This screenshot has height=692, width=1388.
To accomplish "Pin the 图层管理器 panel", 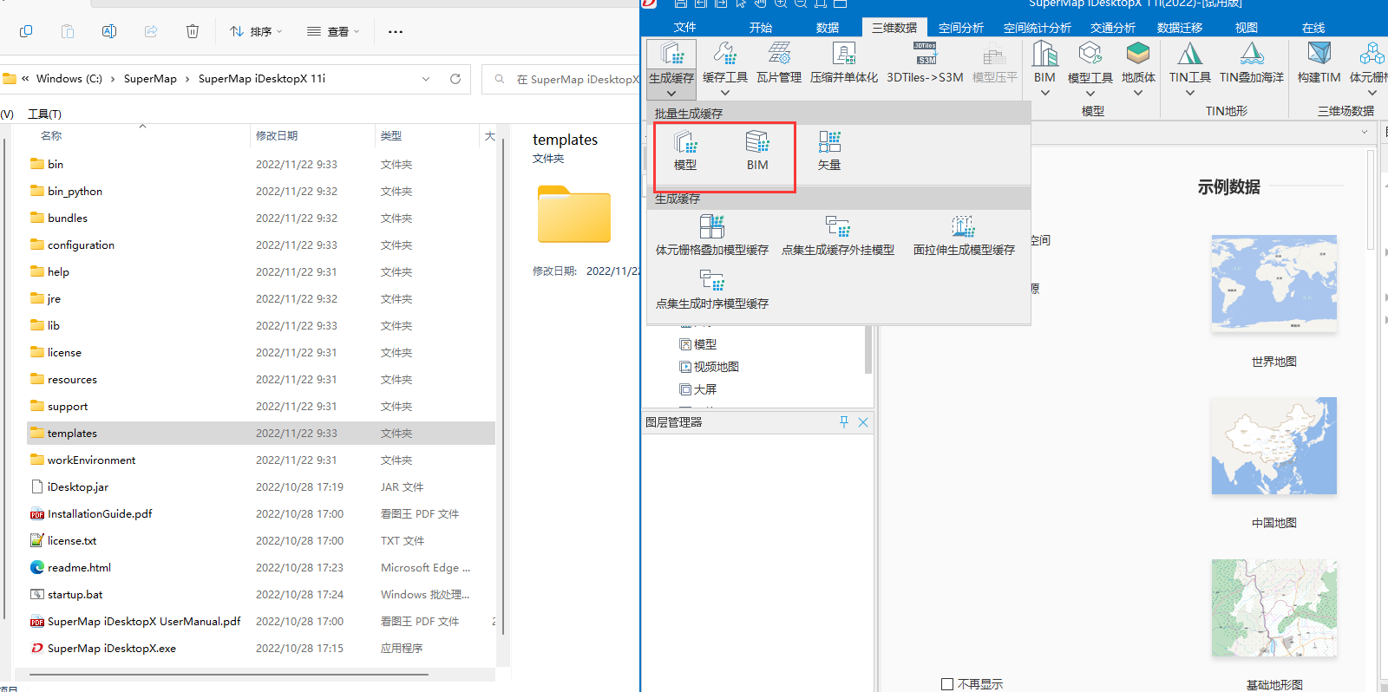I will coord(844,422).
